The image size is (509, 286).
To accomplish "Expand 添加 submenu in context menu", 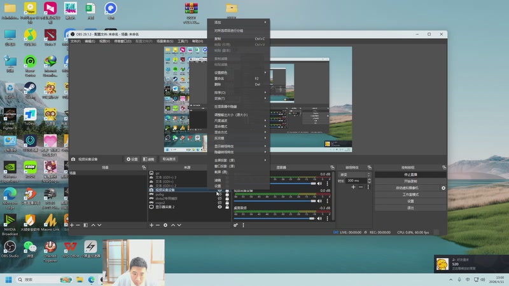I will [239, 22].
